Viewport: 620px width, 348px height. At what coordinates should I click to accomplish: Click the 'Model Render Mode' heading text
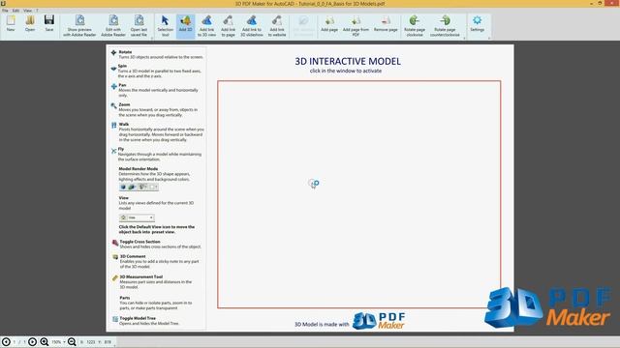coord(138,168)
